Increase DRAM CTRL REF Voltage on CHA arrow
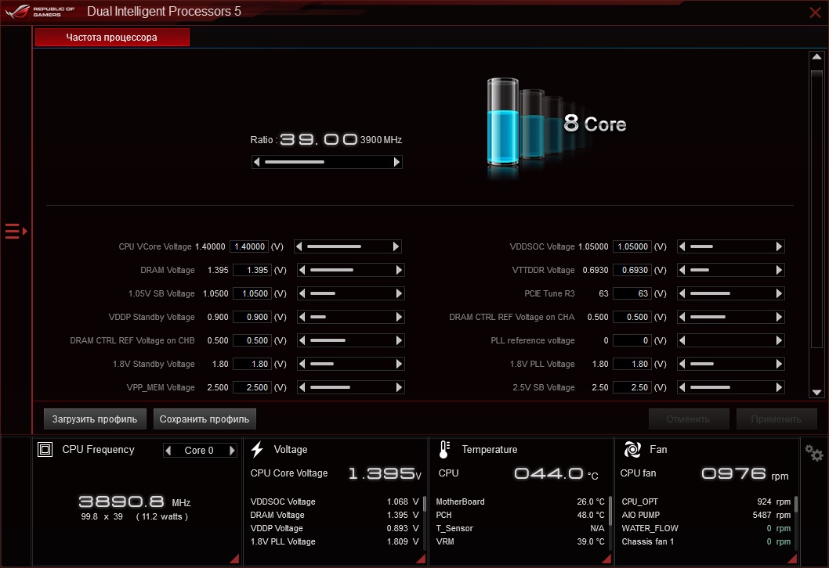The width and height of the screenshot is (829, 568). coord(779,318)
